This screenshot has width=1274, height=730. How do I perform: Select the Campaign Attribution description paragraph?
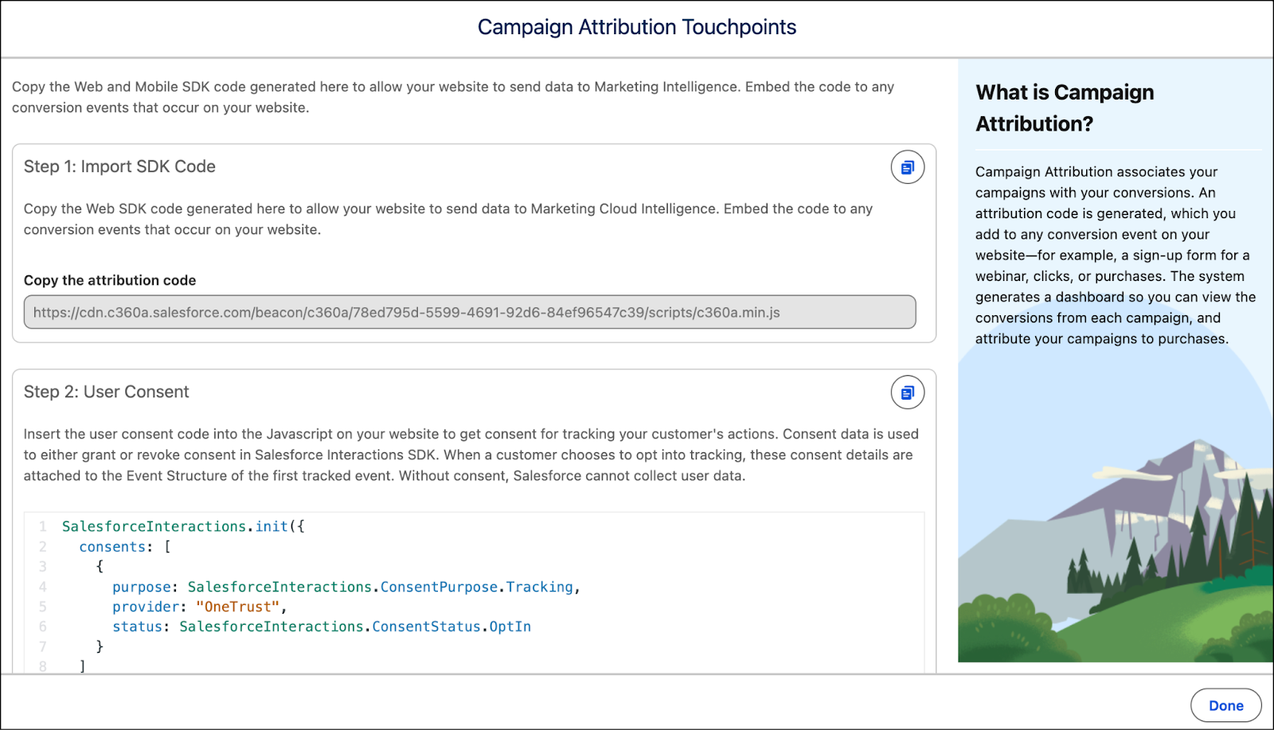click(x=1114, y=255)
